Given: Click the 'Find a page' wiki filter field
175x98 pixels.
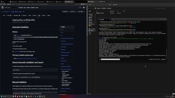Looking at the screenshot, I should [x=67, y=30].
